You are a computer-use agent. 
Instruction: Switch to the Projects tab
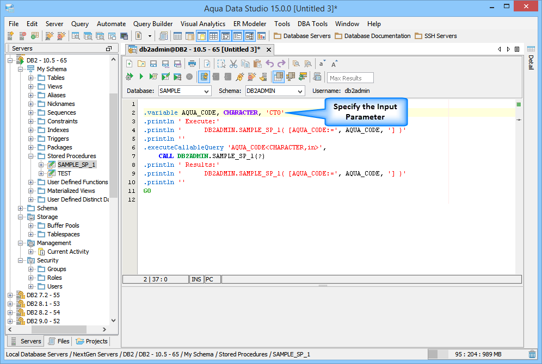tap(92, 341)
